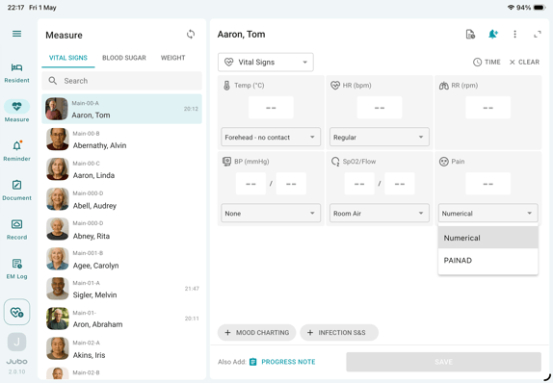This screenshot has height=383, width=553.
Task: Switch to the Vital Signs tab
Action: click(x=68, y=58)
